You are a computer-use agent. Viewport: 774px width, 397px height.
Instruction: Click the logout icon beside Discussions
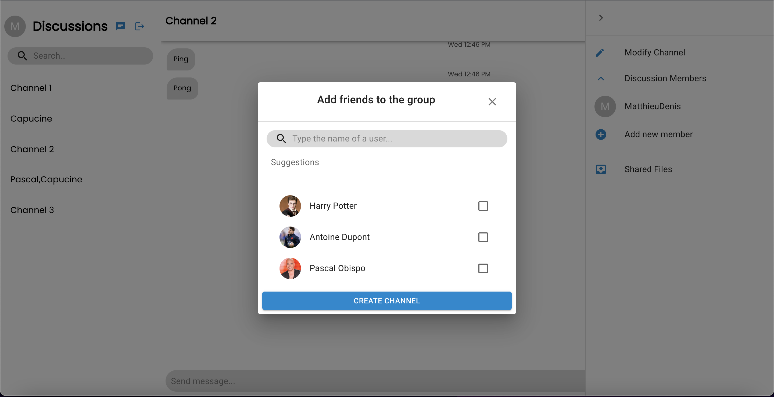(139, 26)
